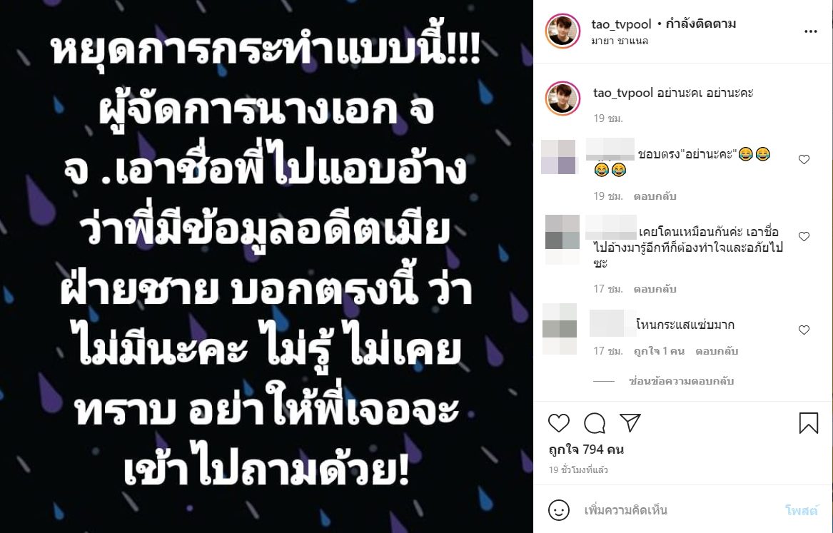Submit comment with the "โพสต์" button

pyautogui.click(x=801, y=510)
